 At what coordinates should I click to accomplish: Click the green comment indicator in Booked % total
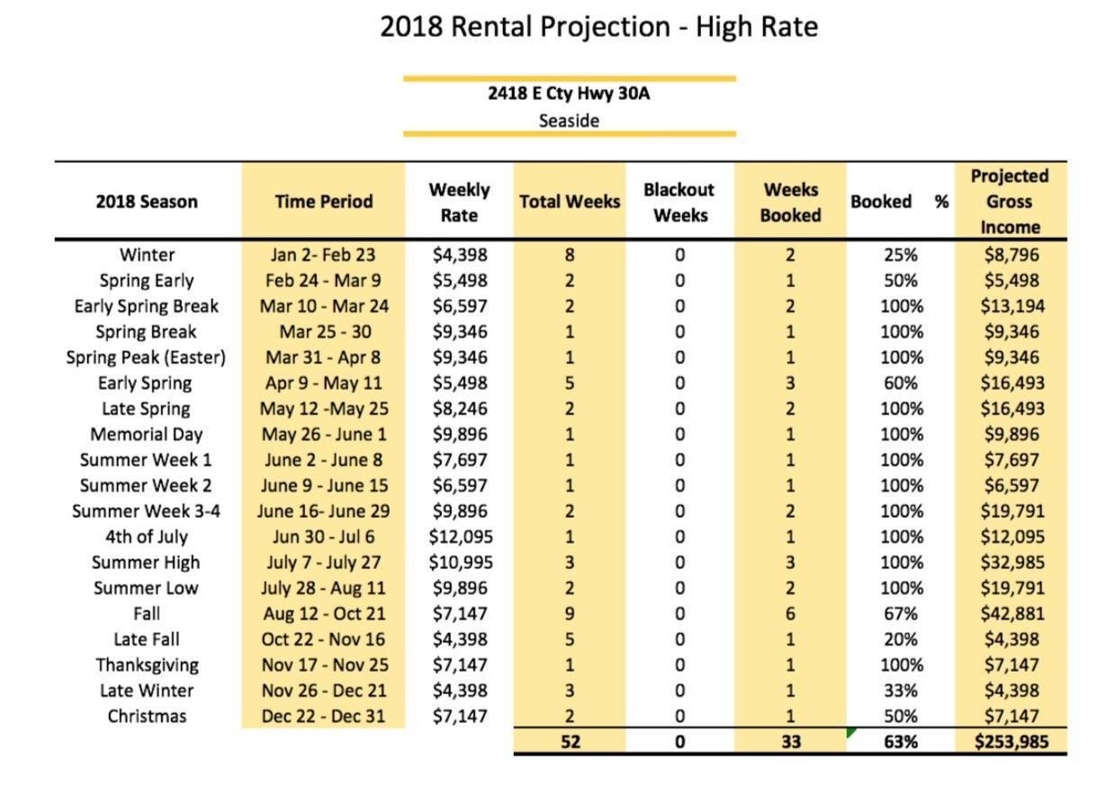850,734
